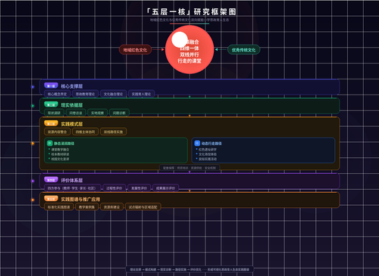Click the 静态浸润路径 card title
379x276 pixels.
(64, 144)
